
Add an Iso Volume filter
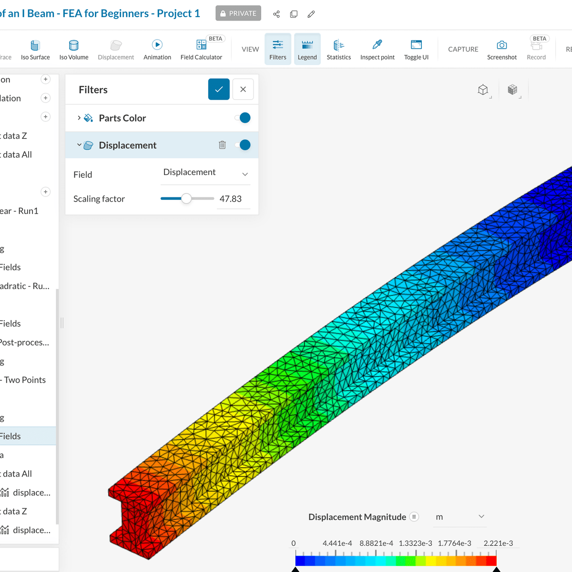tap(74, 50)
